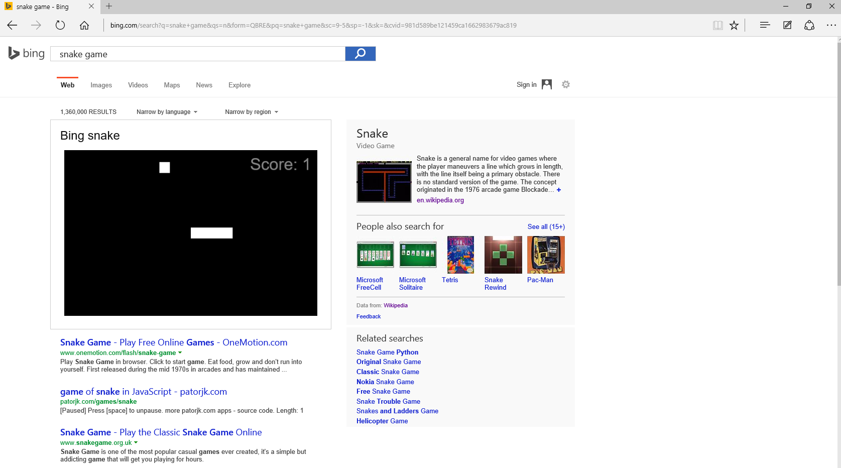The image size is (841, 468).
Task: Switch to Maps search tab
Action: click(172, 85)
